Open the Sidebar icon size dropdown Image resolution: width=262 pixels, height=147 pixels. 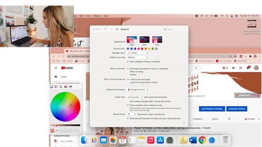click(138, 57)
